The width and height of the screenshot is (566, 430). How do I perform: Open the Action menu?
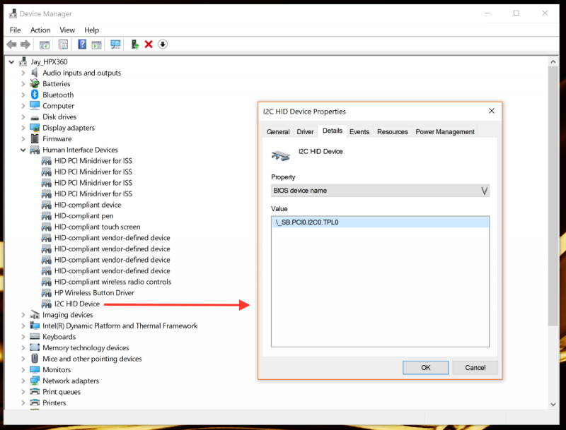(40, 30)
